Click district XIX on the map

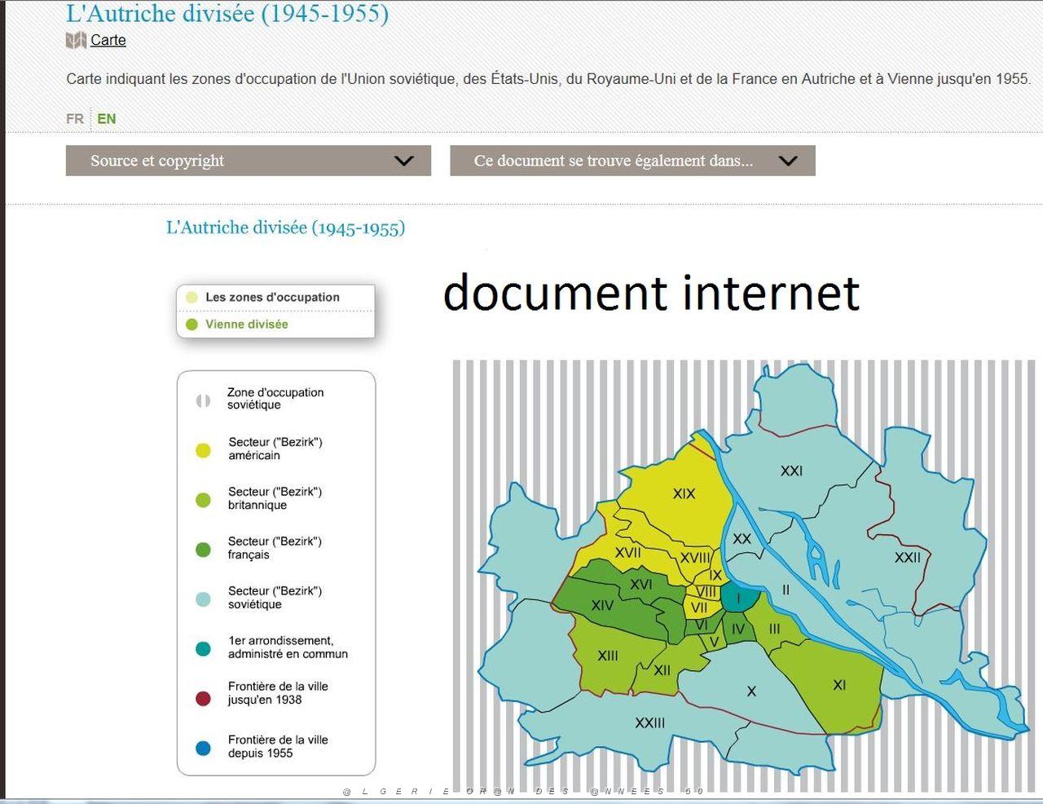pyautogui.click(x=684, y=493)
